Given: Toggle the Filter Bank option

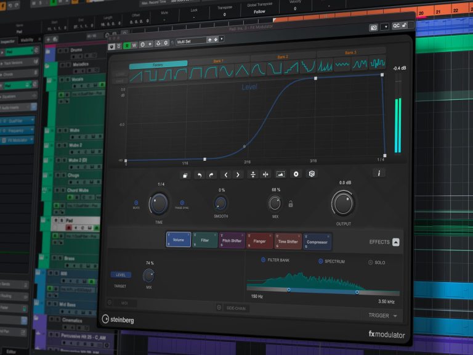Looking at the screenshot, I should (x=263, y=260).
